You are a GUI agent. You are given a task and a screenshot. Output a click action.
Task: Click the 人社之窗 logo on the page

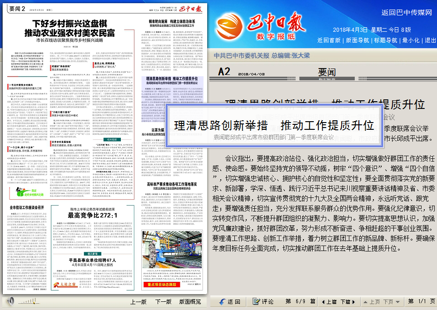point(65,285)
